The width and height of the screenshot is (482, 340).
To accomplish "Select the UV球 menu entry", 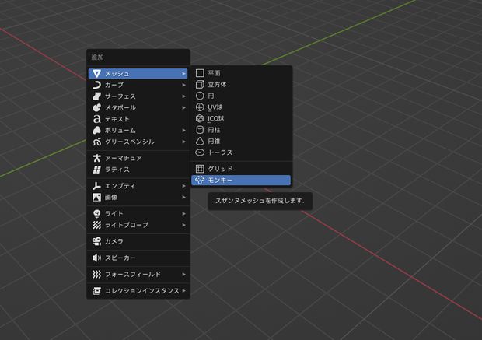I will coord(241,107).
